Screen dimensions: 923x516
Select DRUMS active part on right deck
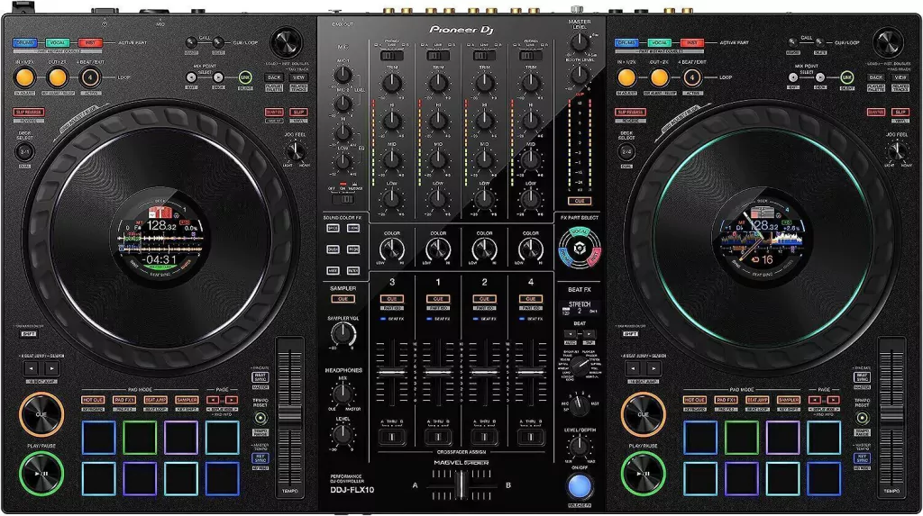click(626, 42)
